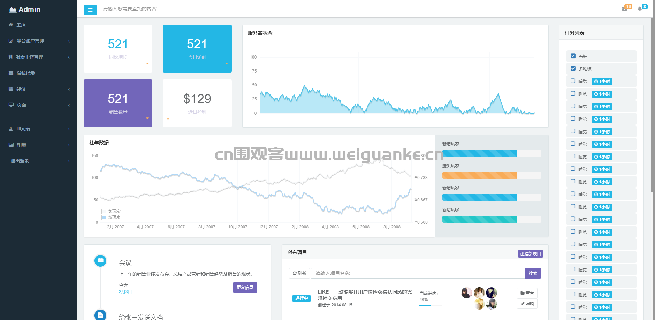
Task: Expand the 退出登录 submenu chevron
Action: [x=69, y=161]
